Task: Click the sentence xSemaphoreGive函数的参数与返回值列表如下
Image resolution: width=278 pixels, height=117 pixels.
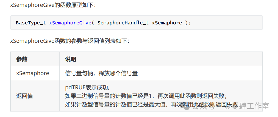Action: (70, 41)
